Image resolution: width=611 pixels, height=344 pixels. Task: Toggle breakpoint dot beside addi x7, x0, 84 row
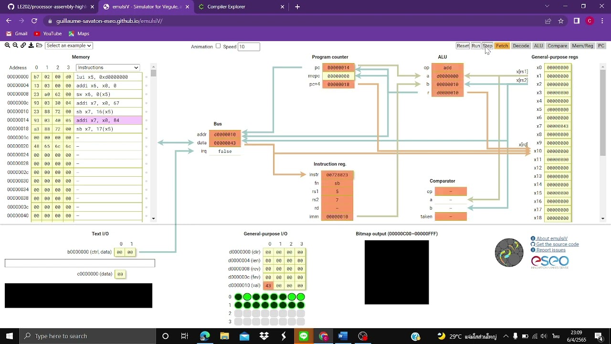pos(146,120)
